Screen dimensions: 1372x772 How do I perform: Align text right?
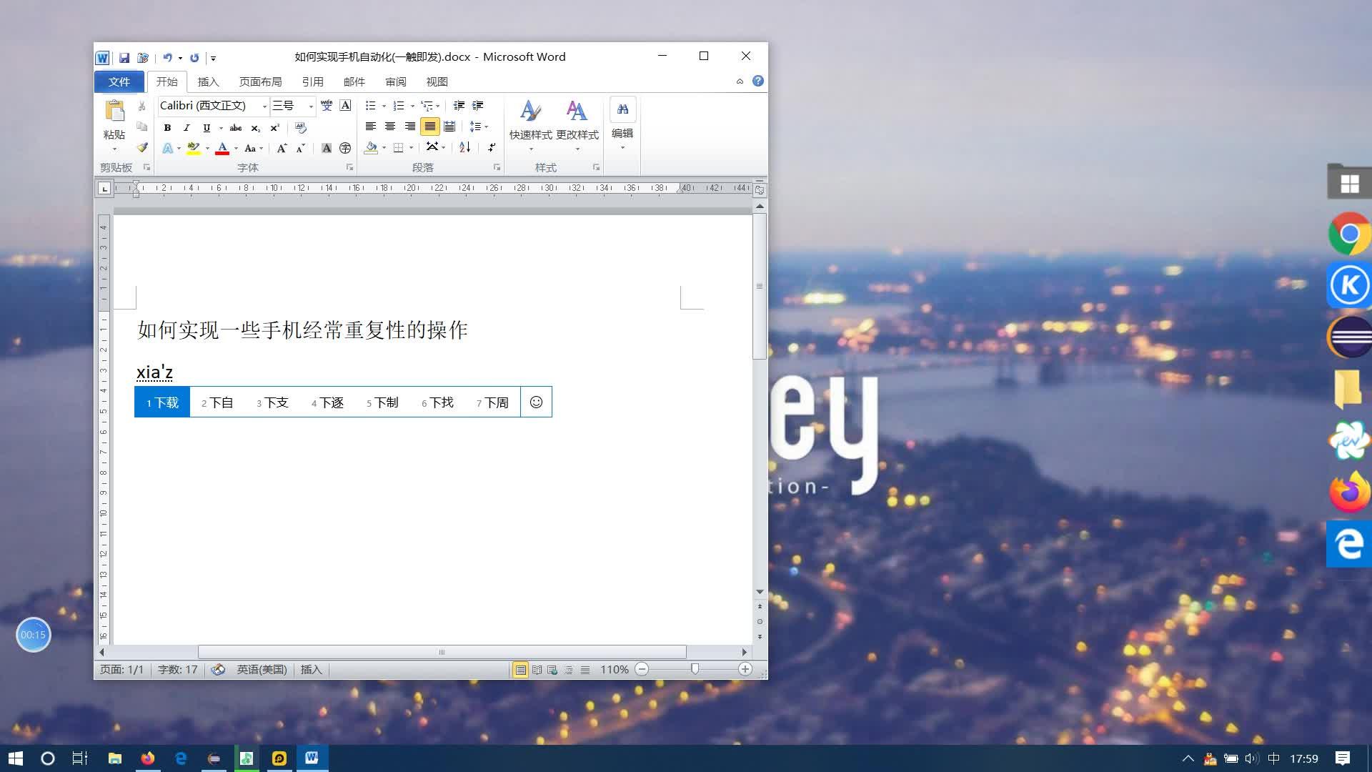(410, 127)
